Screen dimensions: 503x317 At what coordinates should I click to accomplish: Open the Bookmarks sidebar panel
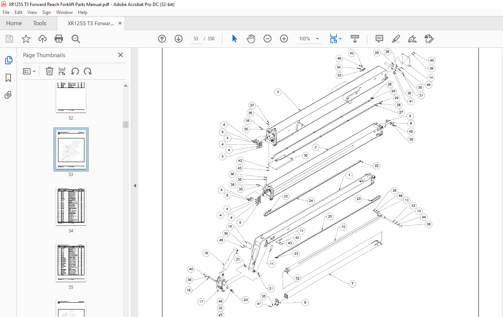pyautogui.click(x=8, y=78)
